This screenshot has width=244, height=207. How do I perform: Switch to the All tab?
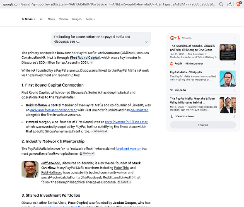(x=41, y=19)
